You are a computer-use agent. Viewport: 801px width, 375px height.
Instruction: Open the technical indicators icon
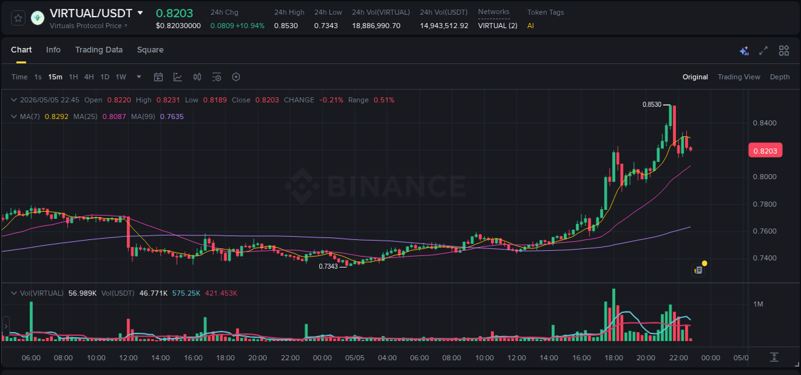[x=178, y=77]
